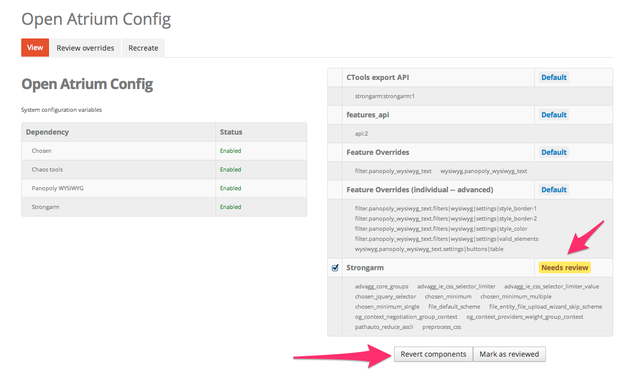Click the pathauto_reduce_ascii variable

pos(384,327)
